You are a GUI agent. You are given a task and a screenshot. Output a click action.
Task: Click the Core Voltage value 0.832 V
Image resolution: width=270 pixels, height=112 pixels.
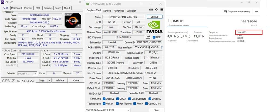coord(54,26)
